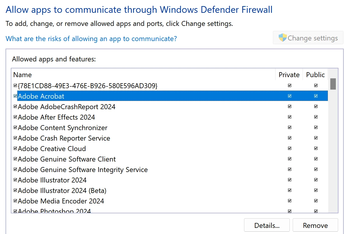Toggle Private checkbox for Adobe Illustrator 2024
The height and width of the screenshot is (234, 344).
289,180
